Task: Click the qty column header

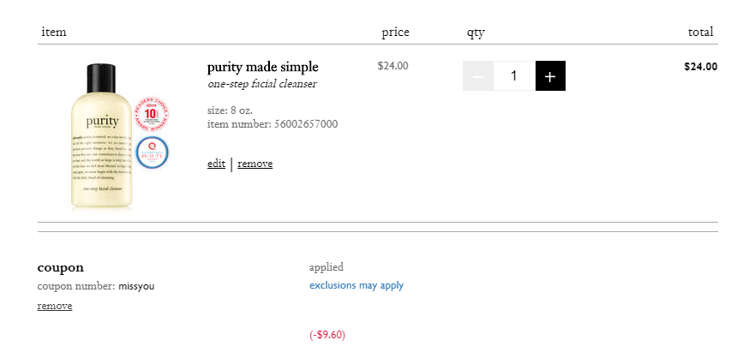Action: [476, 33]
